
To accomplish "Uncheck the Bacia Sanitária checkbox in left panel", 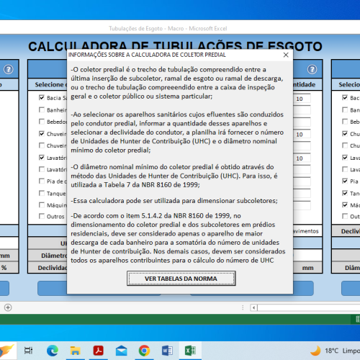I will 42,97.
